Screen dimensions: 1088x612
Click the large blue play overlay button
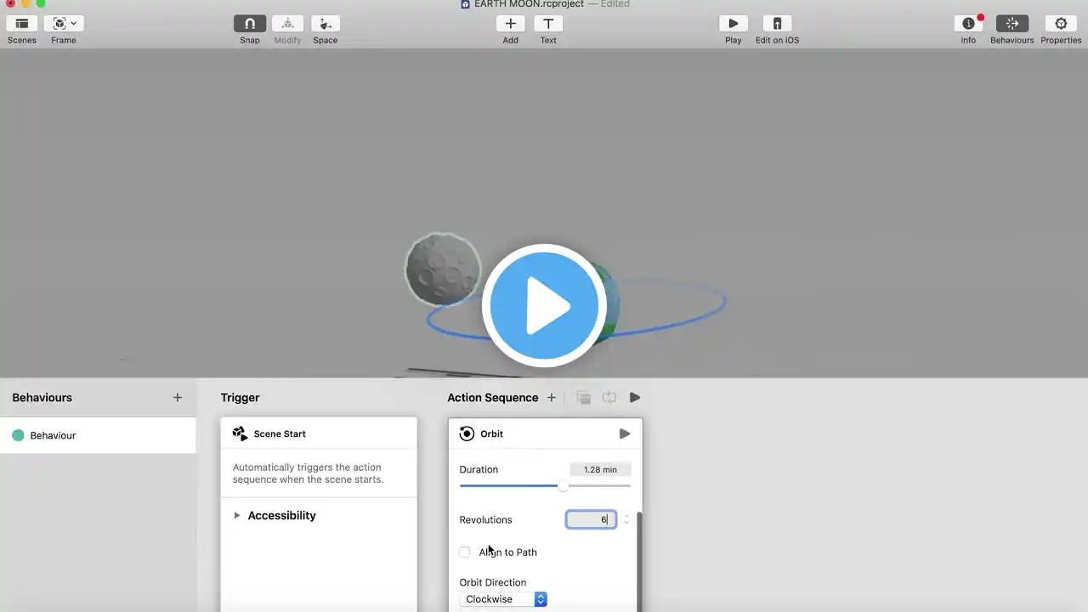(544, 306)
